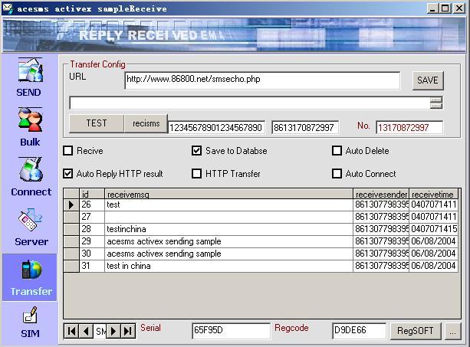The width and height of the screenshot is (470, 347).
Task: Go to previous record in navigator
Action: (86, 331)
